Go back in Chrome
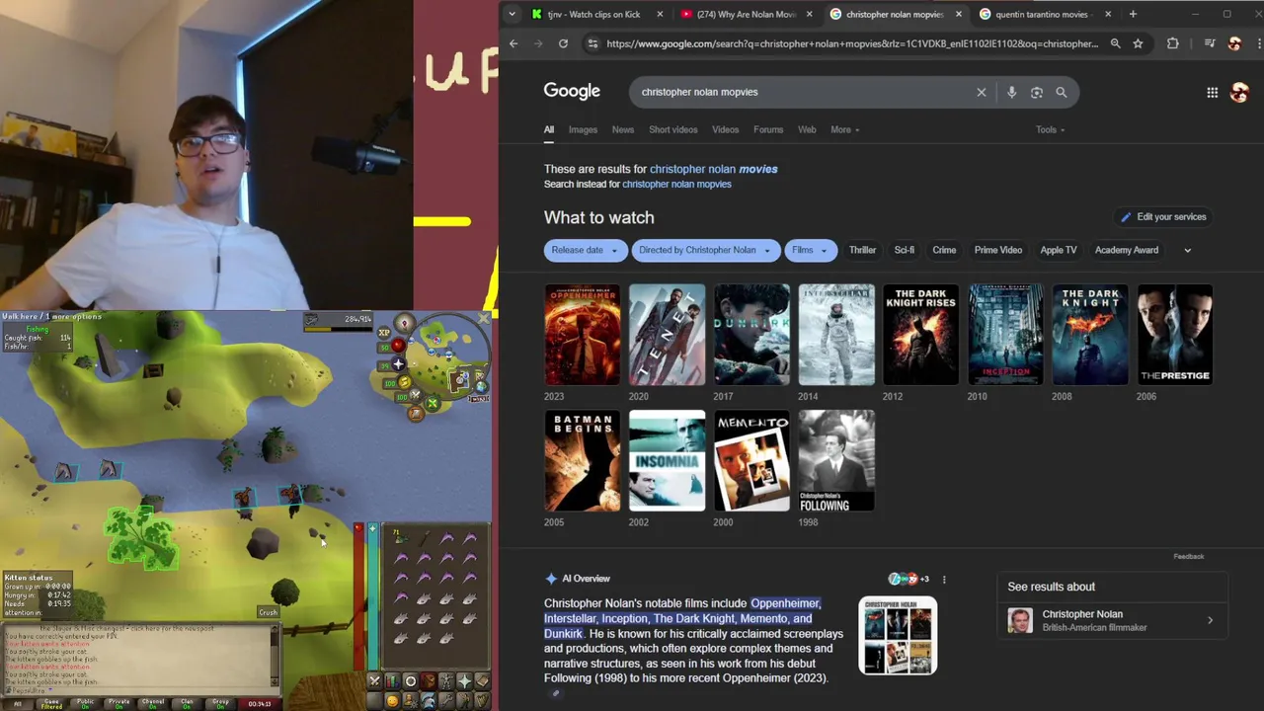 click(x=513, y=43)
